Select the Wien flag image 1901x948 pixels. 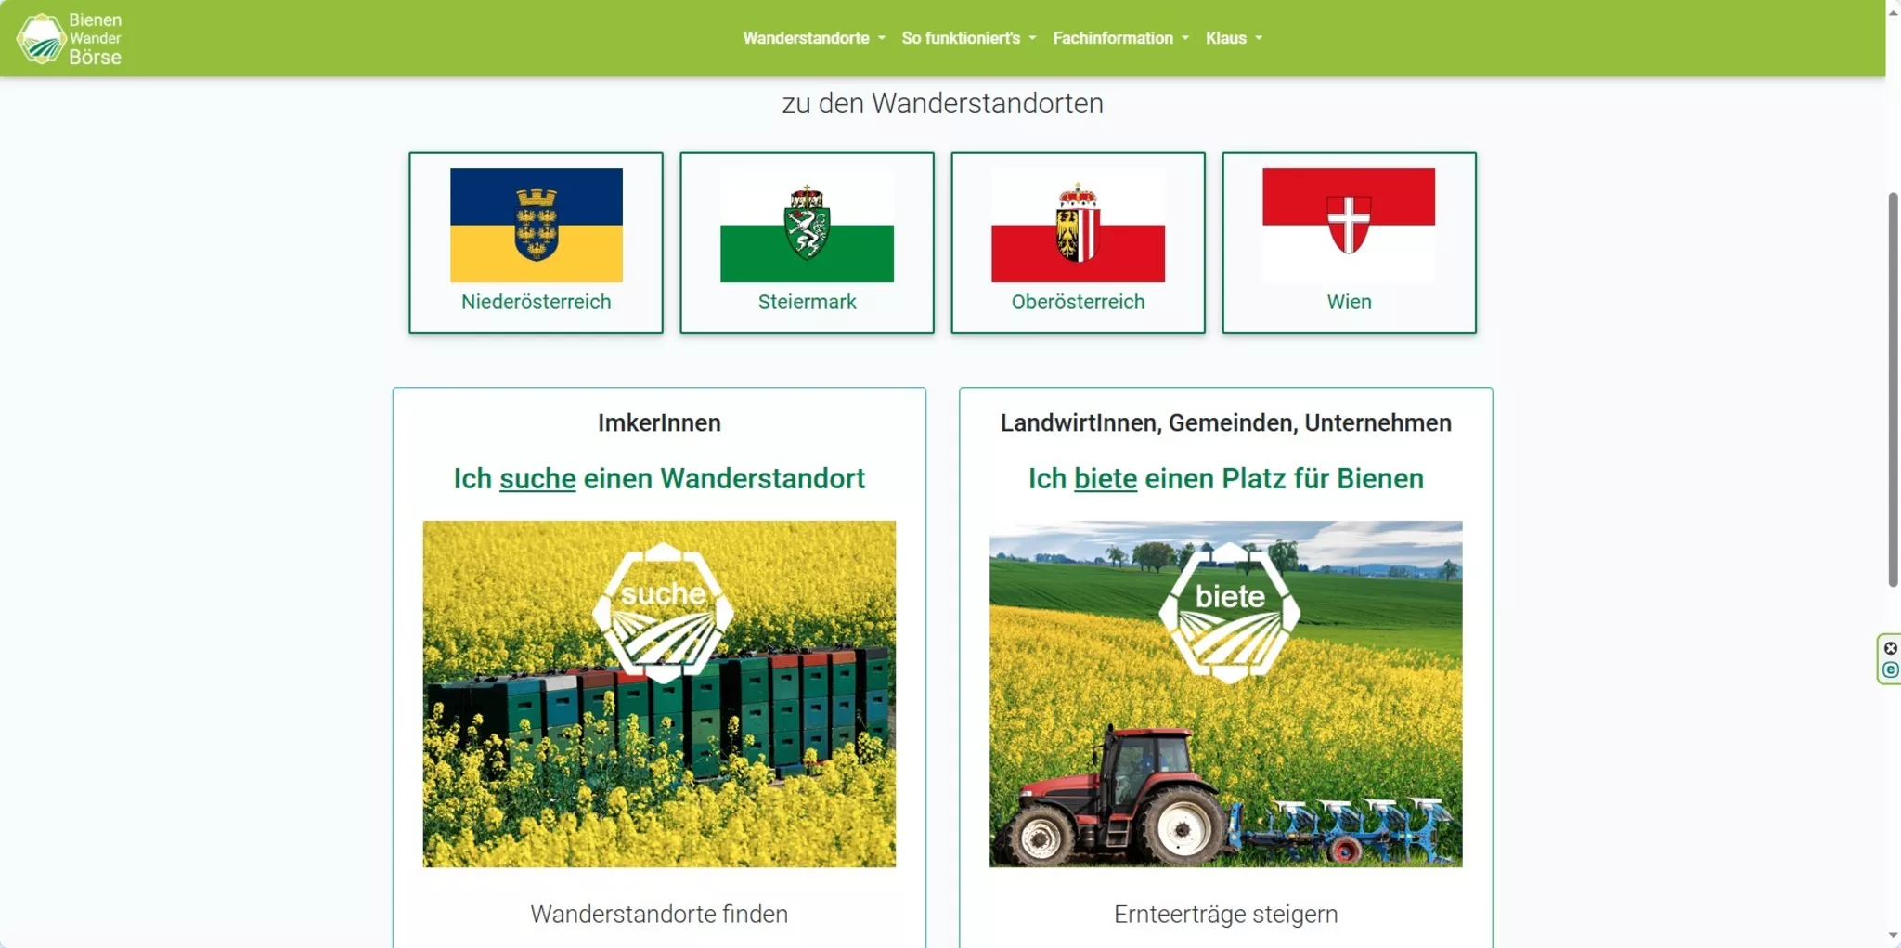click(x=1348, y=225)
